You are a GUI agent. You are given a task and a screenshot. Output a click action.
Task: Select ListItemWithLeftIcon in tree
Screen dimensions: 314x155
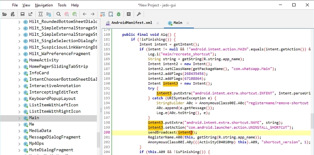click(54, 105)
